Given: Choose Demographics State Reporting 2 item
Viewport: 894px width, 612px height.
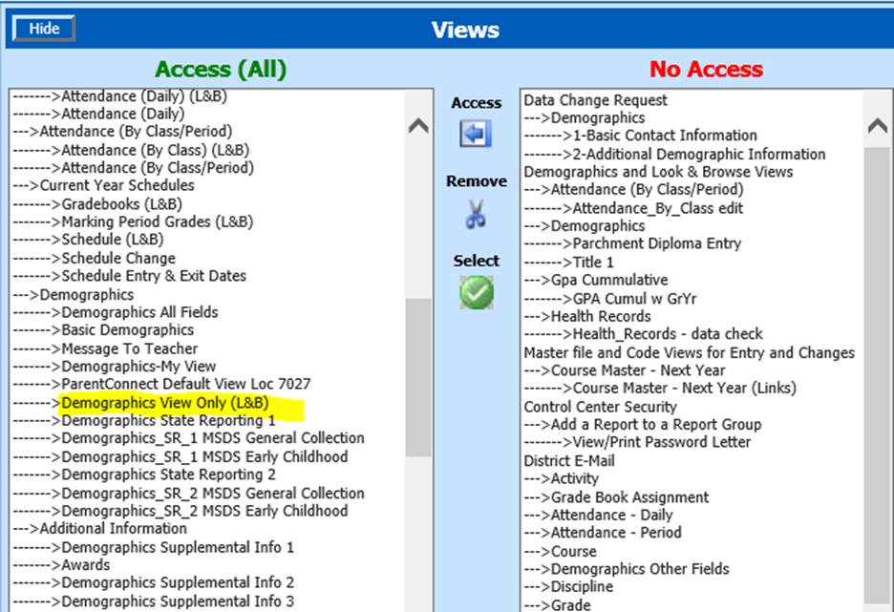Looking at the screenshot, I should (x=168, y=475).
